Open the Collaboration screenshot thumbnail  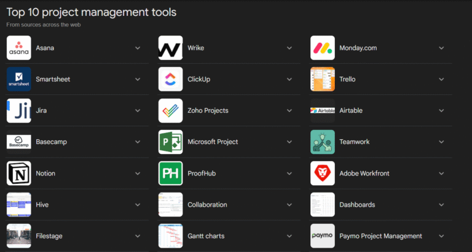click(x=170, y=205)
